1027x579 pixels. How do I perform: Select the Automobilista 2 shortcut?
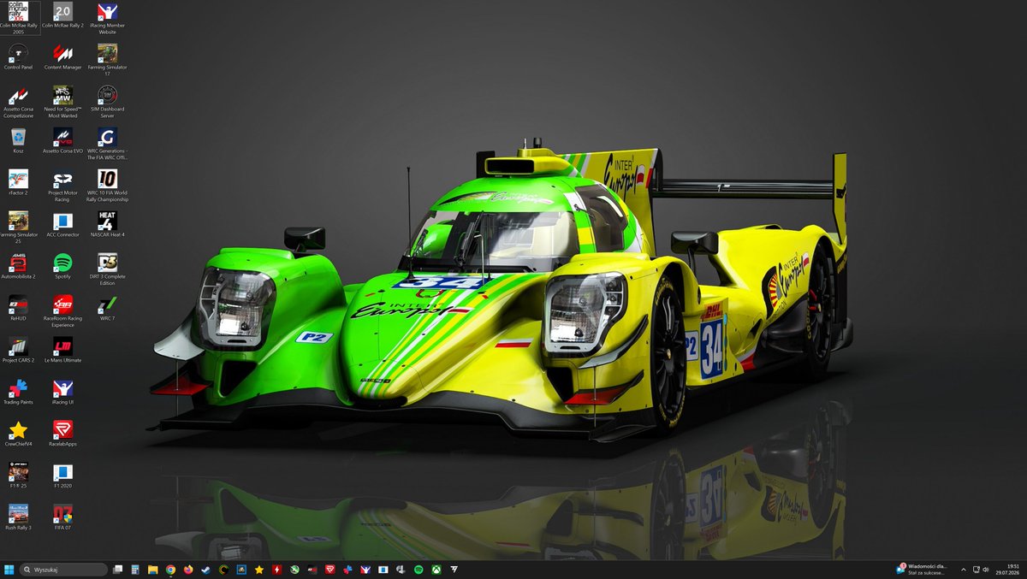[18, 267]
